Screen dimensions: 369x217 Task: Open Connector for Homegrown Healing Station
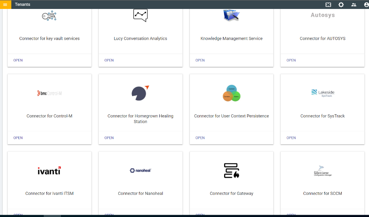click(109, 138)
